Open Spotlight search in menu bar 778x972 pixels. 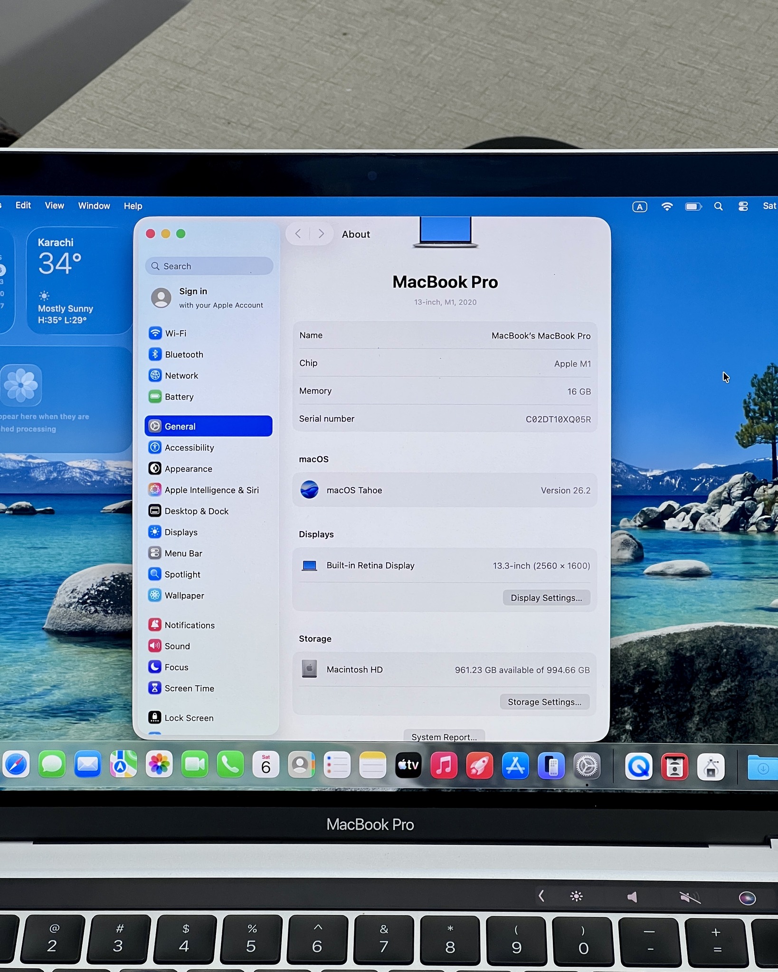pos(719,206)
